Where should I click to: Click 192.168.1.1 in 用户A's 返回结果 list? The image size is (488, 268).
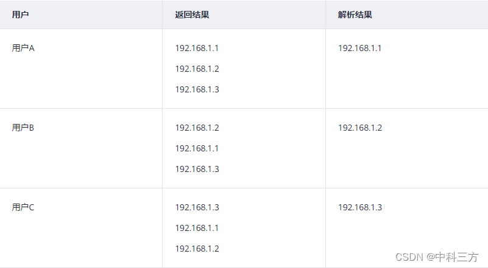point(197,48)
